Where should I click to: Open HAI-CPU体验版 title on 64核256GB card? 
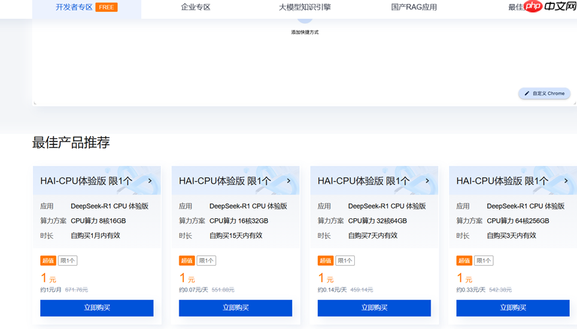(x=502, y=181)
